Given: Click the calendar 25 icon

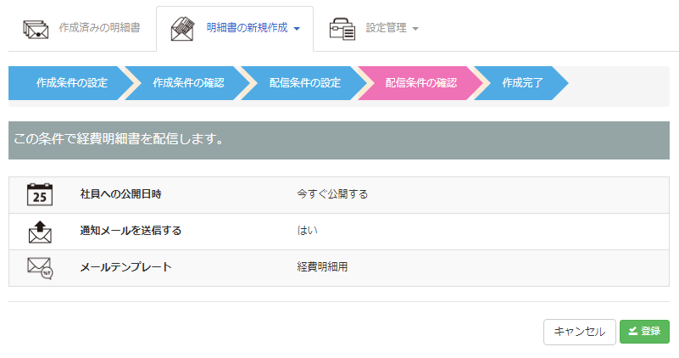Looking at the screenshot, I should tap(40, 194).
